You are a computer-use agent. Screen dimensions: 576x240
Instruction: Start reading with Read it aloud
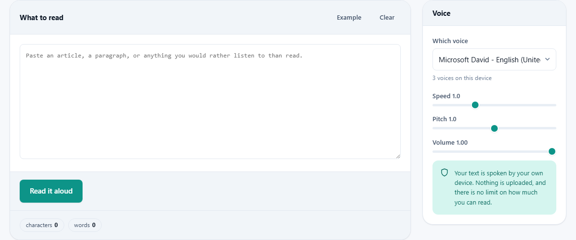51,191
